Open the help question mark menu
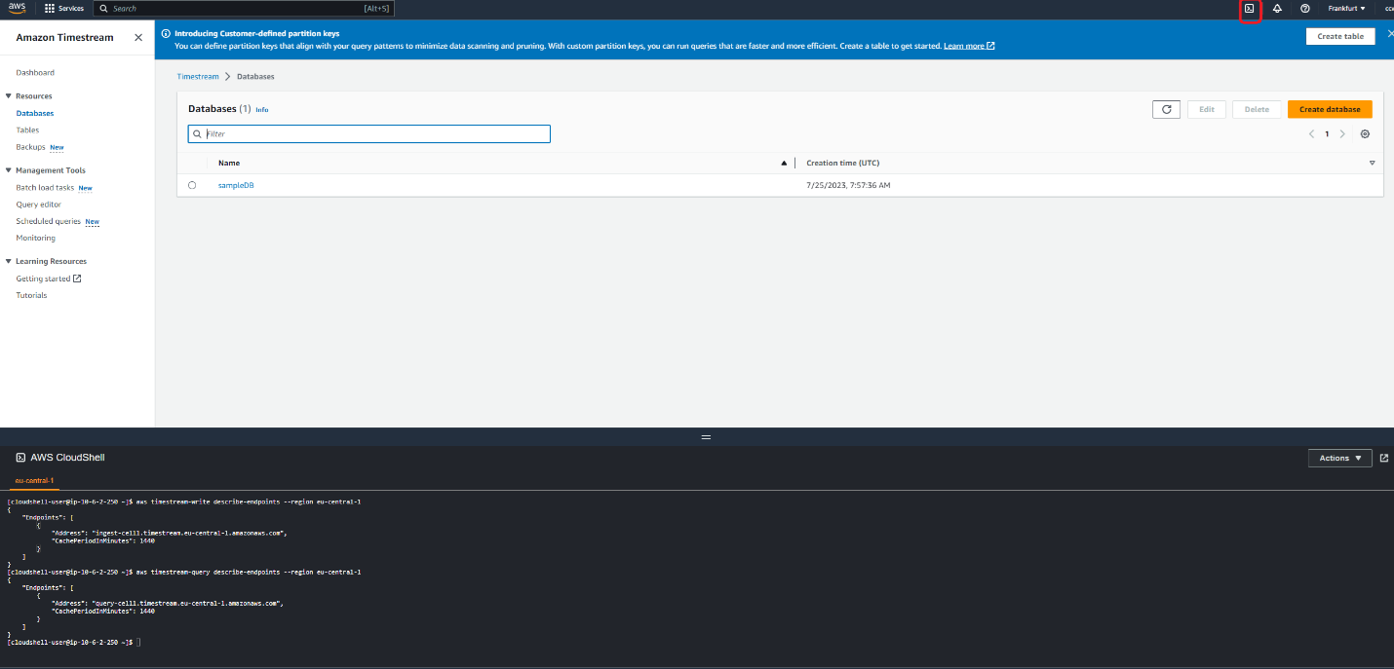The height and width of the screenshot is (669, 1394). [x=1304, y=9]
